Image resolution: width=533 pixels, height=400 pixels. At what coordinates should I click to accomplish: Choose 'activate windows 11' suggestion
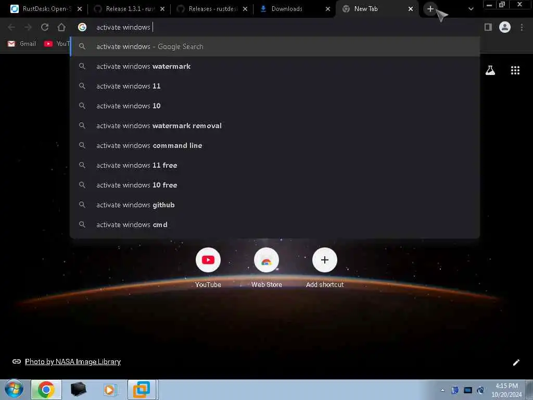(x=275, y=86)
